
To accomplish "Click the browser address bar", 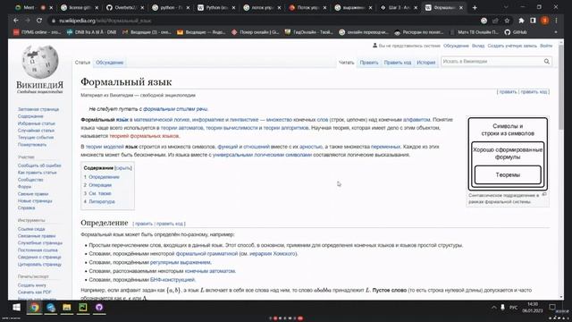I will coord(263,21).
